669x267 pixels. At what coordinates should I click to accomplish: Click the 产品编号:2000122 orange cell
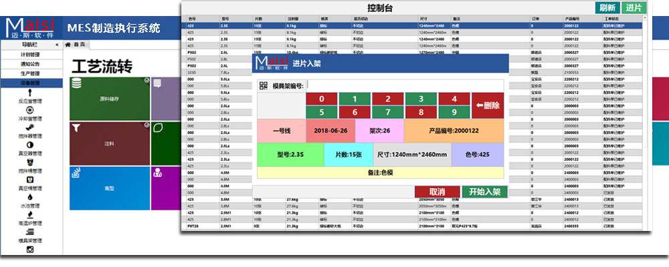coord(454,131)
